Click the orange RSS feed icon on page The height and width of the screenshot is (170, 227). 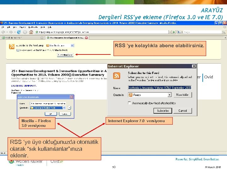click(x=12, y=47)
